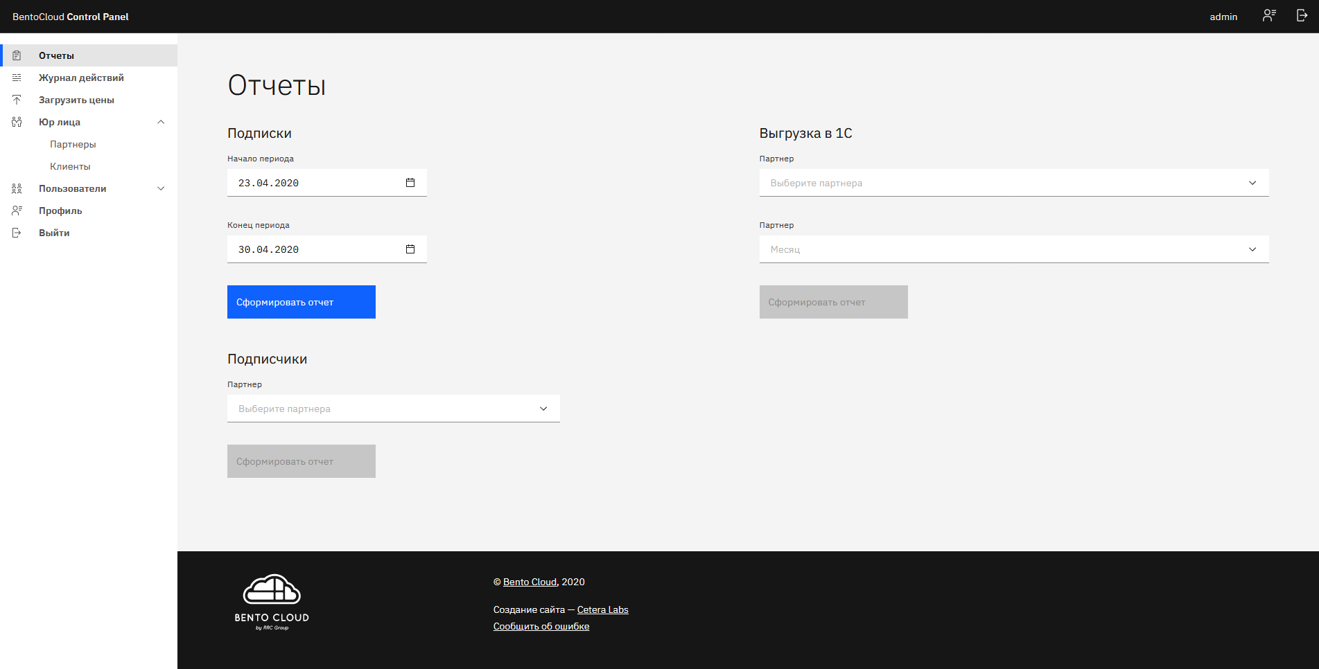Screen dimensions: 1319x669
Task: Click the Выйти sidebar exit icon
Action: tap(17, 233)
